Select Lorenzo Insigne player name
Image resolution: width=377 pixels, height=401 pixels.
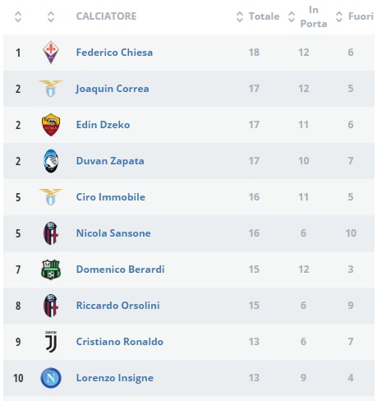pos(115,378)
